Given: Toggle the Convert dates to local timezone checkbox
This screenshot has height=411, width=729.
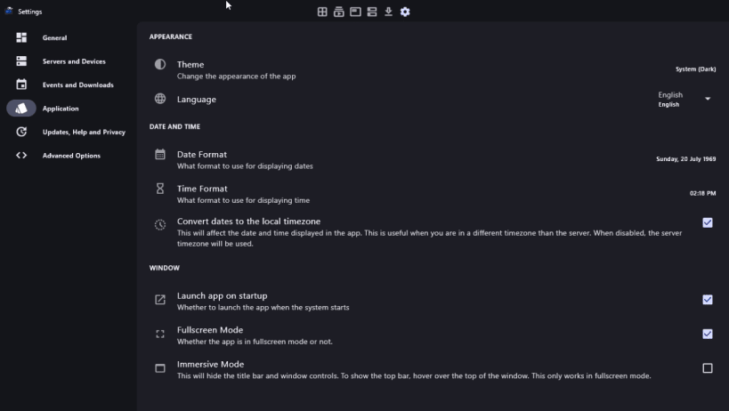Looking at the screenshot, I should (x=708, y=222).
